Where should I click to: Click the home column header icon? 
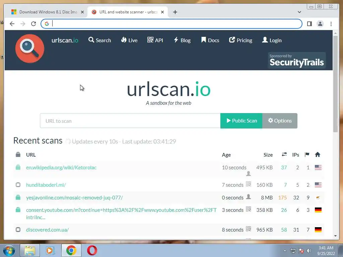click(318, 155)
